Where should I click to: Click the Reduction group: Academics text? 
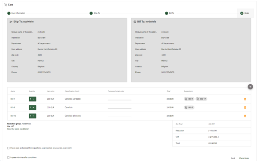pos(19,124)
